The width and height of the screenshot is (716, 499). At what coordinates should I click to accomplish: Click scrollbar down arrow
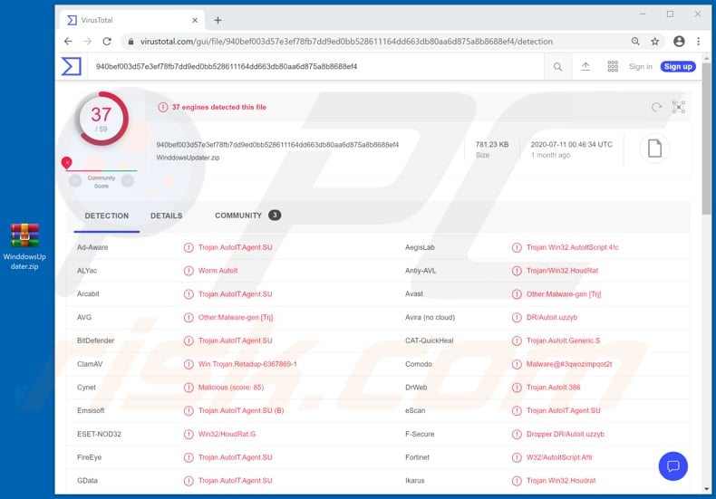coord(706,489)
